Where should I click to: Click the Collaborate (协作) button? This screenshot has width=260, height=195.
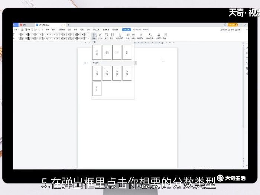click(x=231, y=29)
